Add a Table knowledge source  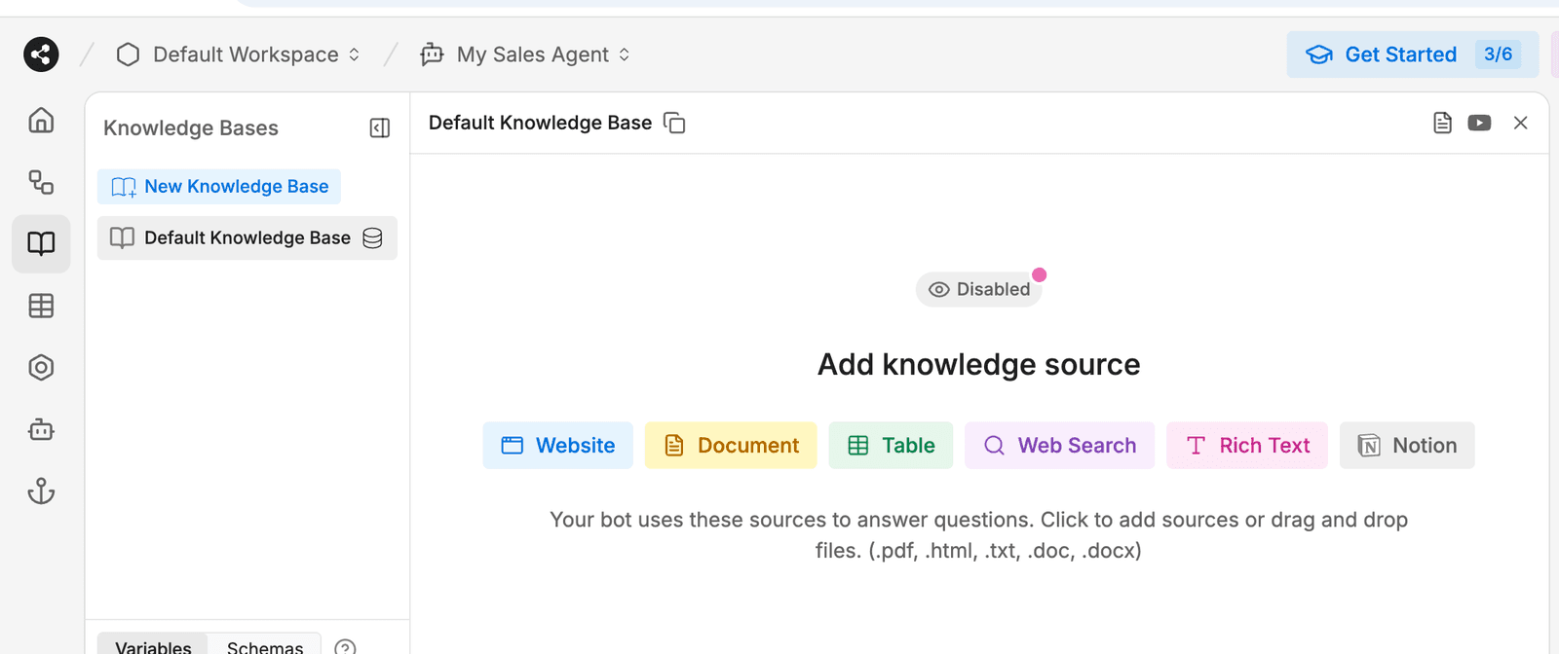click(x=891, y=446)
